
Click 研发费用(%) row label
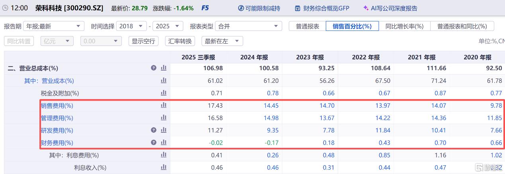pos(57,130)
